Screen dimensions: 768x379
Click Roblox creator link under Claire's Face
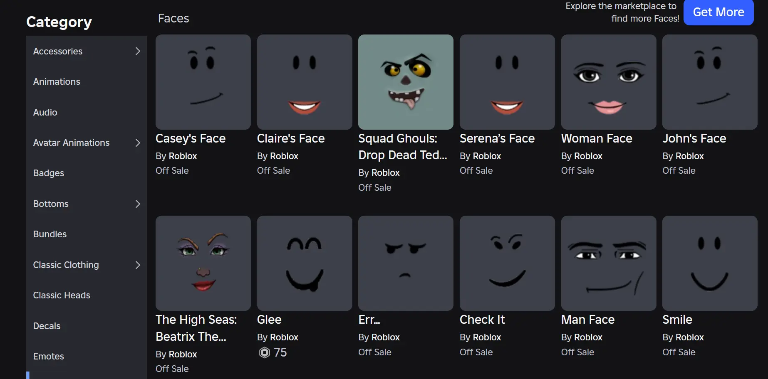click(x=284, y=156)
